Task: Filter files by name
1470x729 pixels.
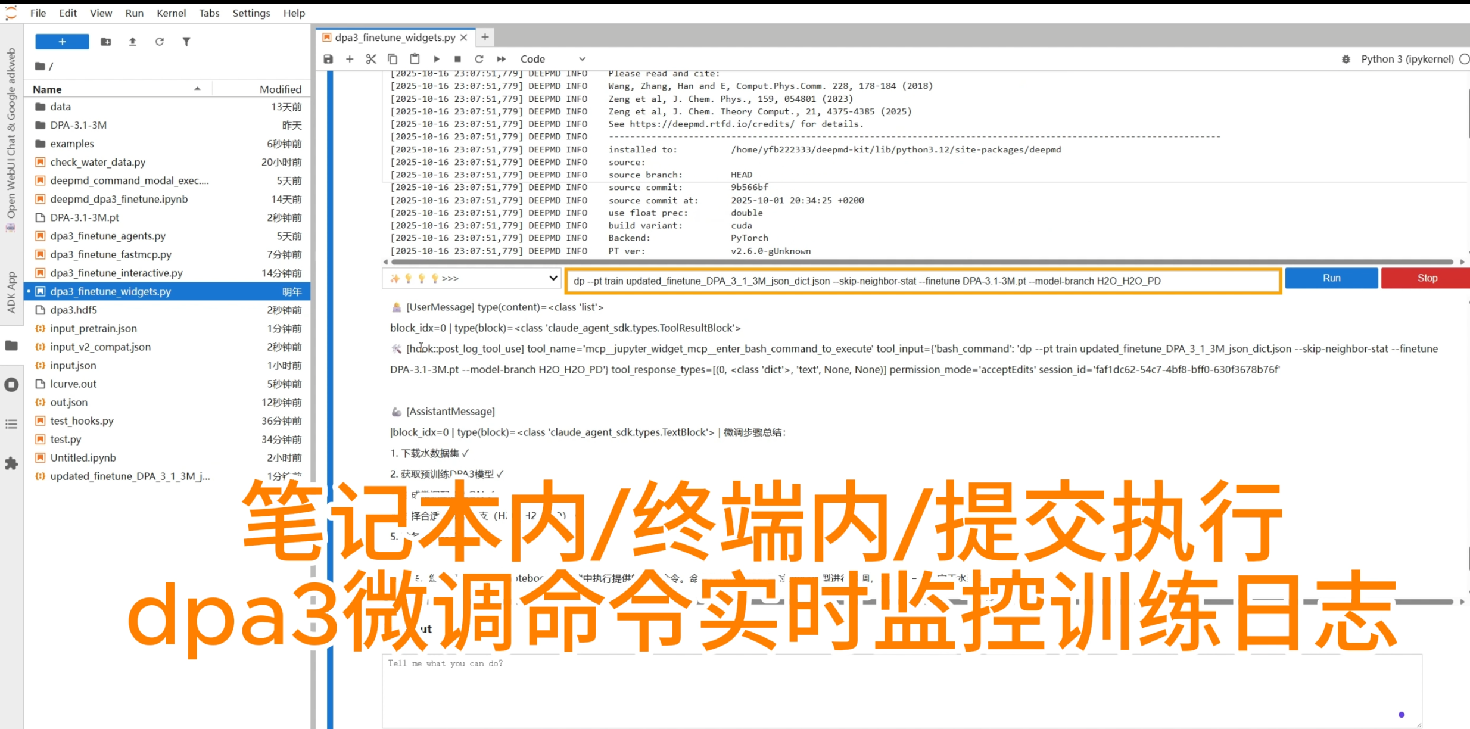Action: 186,41
